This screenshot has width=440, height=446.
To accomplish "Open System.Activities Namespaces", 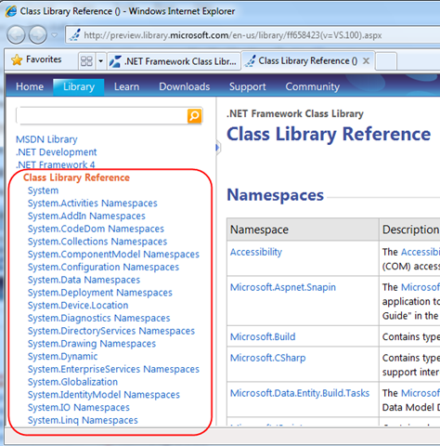I will tap(93, 203).
